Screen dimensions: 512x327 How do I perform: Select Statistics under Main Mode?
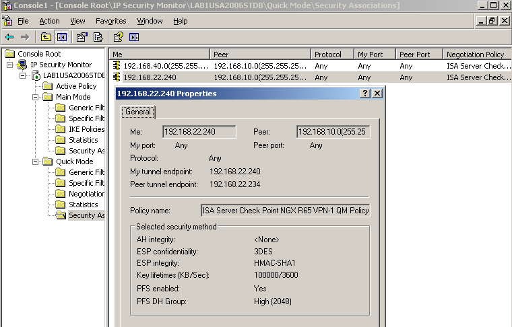point(84,140)
